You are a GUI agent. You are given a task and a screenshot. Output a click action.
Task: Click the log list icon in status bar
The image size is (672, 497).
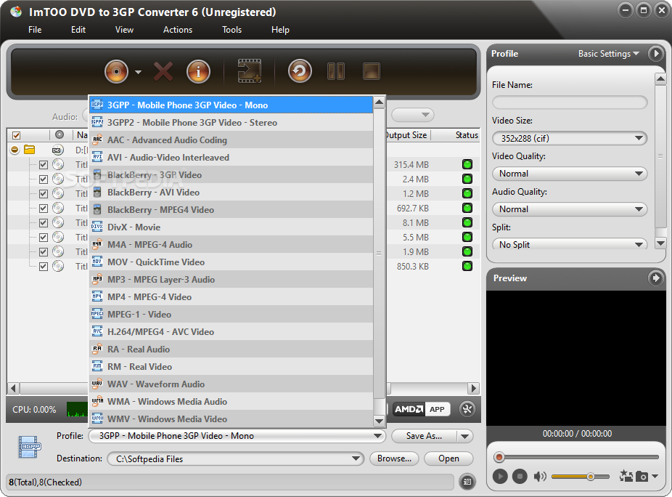tap(467, 482)
